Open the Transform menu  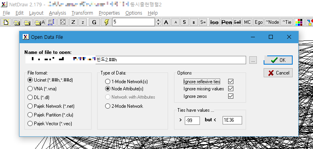[x=82, y=13]
